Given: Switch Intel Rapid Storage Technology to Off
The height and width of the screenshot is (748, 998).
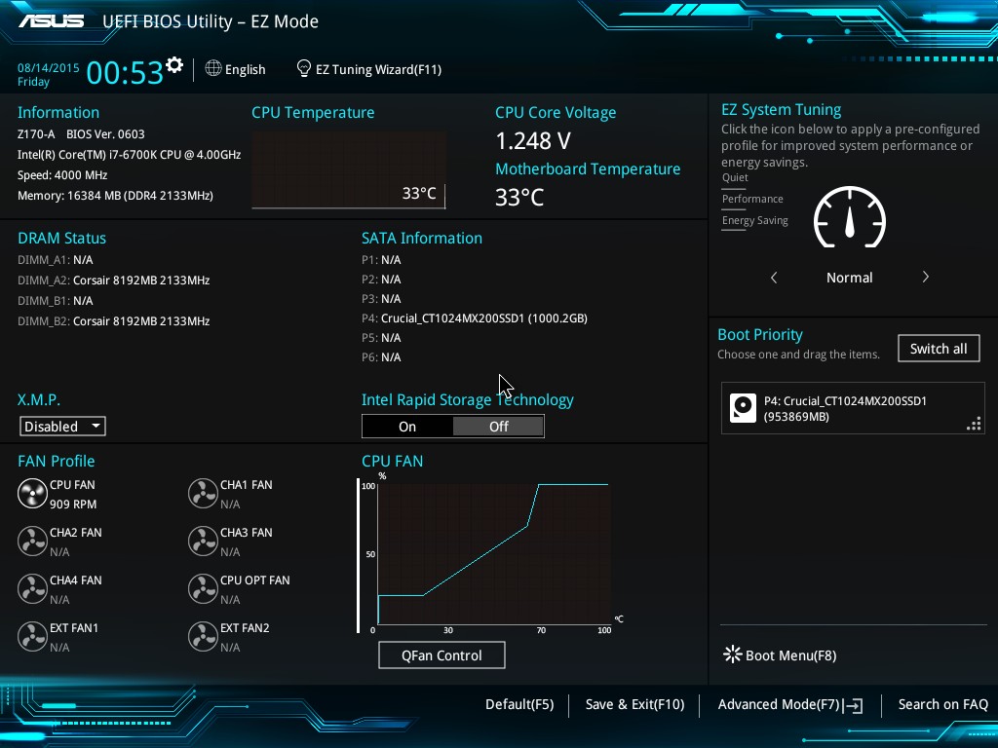Looking at the screenshot, I should tap(498, 426).
